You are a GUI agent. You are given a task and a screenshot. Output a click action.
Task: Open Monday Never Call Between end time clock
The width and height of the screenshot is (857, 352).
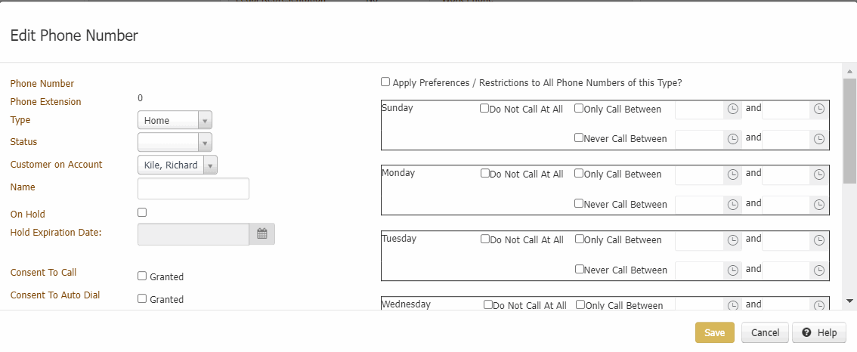point(819,205)
